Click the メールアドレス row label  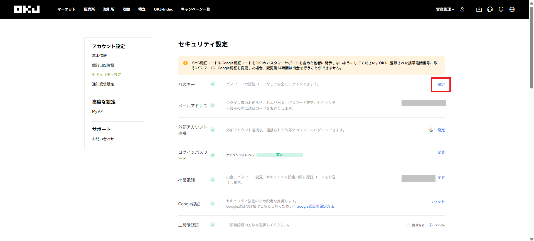coord(193,106)
